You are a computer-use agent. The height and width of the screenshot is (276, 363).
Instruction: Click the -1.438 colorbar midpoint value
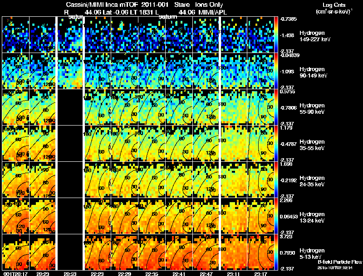click(x=287, y=35)
